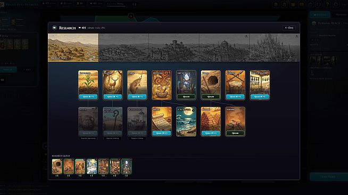
Task: Open the deer Hunting card artwork
Action: pyautogui.click(x=112, y=83)
